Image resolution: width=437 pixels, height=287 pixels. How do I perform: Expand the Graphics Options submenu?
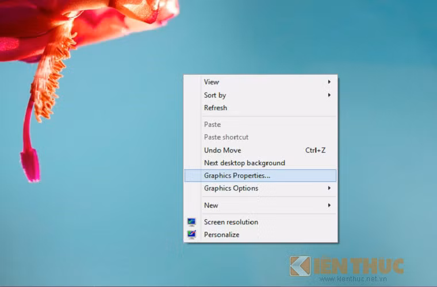260,188
